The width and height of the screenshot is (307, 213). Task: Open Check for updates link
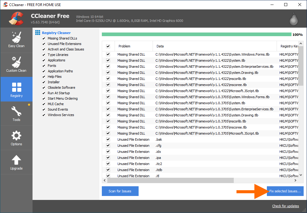point(285,206)
